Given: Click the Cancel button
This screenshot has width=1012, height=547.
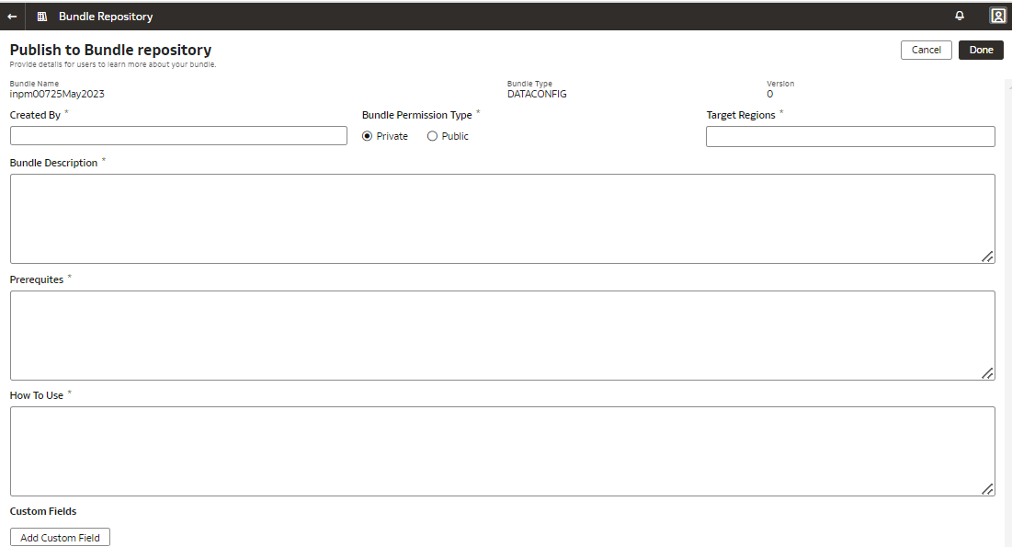Looking at the screenshot, I should [926, 50].
